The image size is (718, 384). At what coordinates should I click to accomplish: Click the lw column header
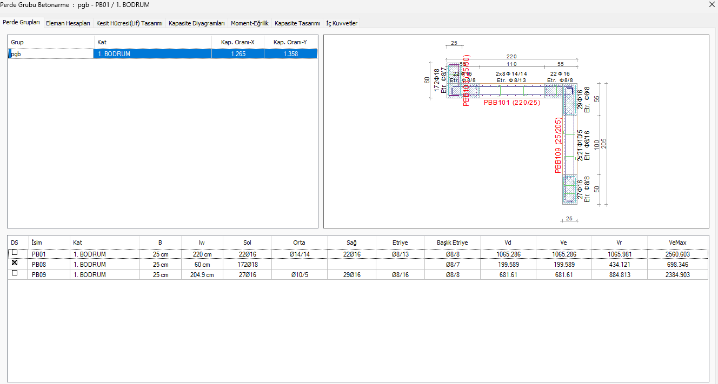[x=202, y=242]
